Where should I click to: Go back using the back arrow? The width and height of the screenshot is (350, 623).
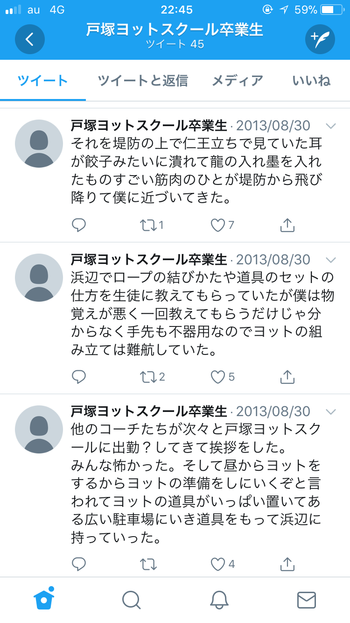29,39
